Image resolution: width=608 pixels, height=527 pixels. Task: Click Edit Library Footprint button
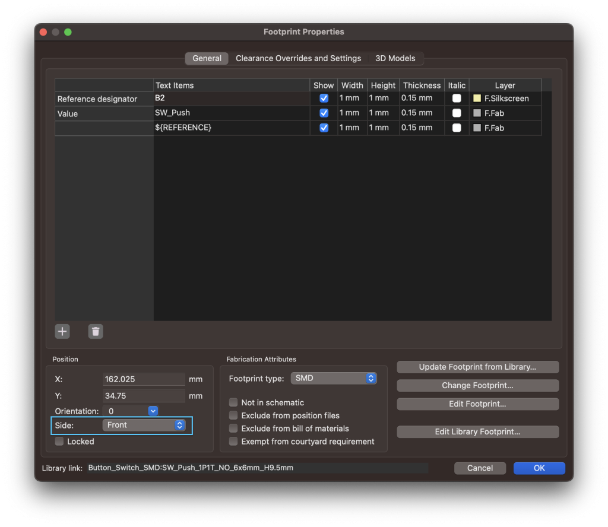478,431
